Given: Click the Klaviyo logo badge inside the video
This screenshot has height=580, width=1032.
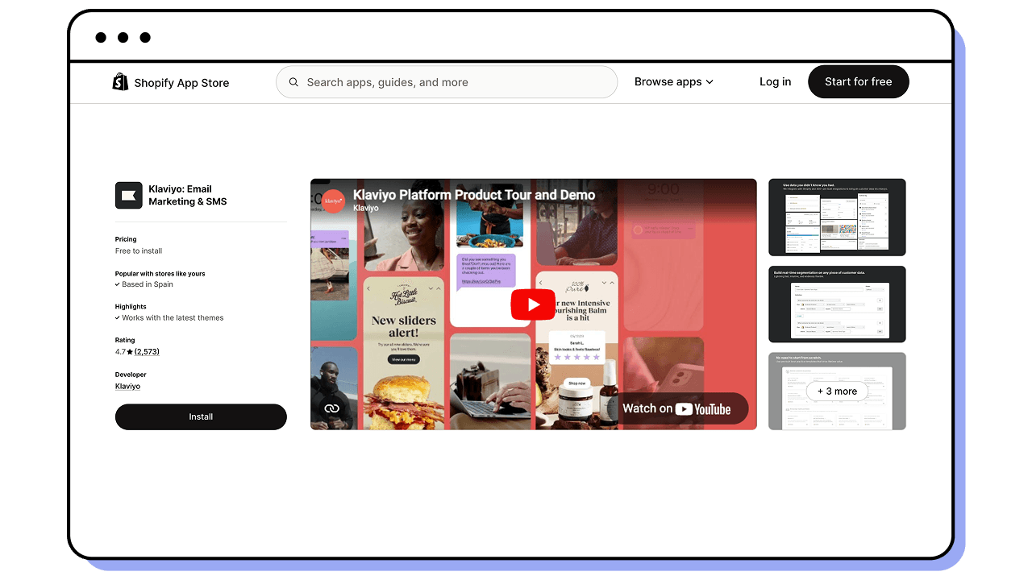Looking at the screenshot, I should 333,201.
